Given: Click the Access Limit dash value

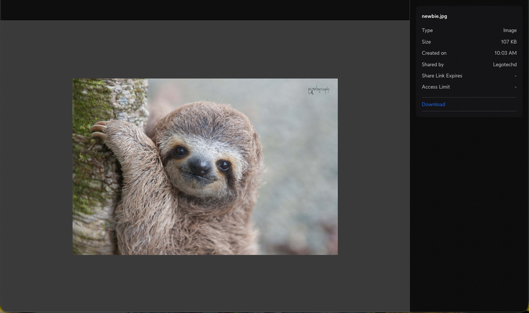Looking at the screenshot, I should [515, 87].
